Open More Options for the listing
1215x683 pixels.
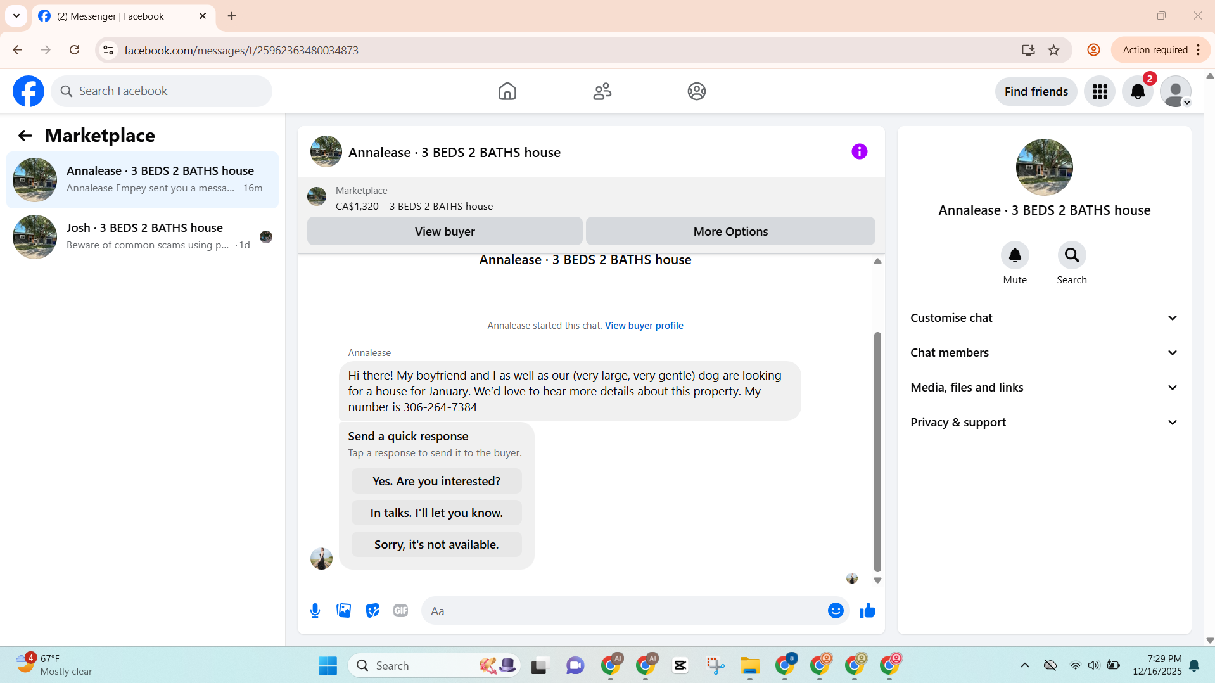coord(730,231)
